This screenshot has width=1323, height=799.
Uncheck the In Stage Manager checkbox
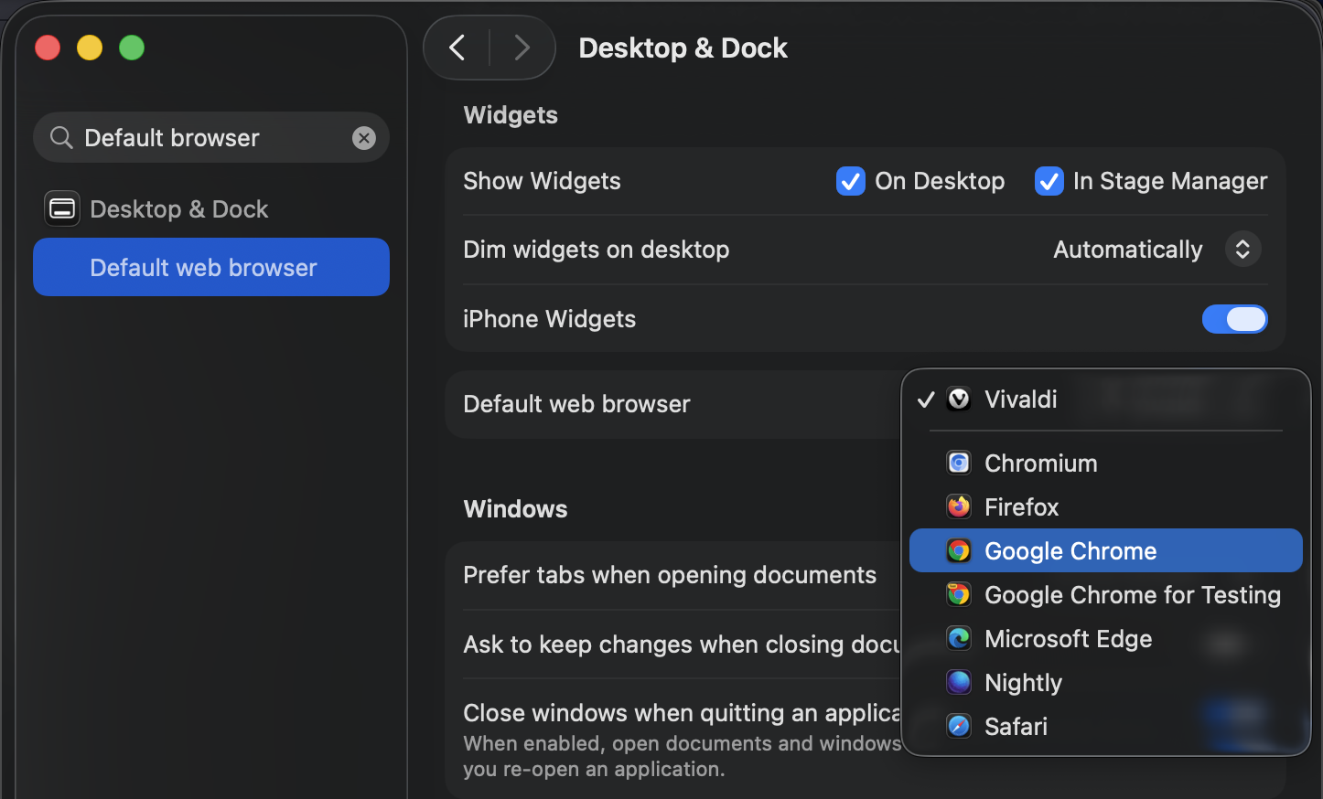coord(1049,181)
